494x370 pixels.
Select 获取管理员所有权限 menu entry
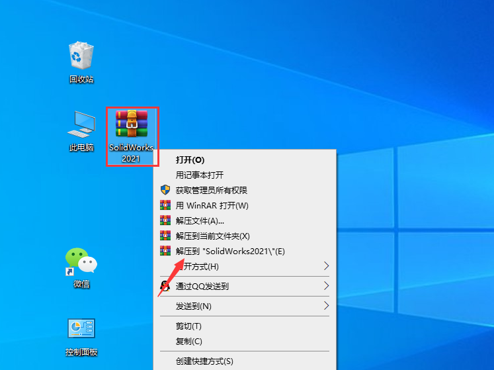tap(245, 190)
